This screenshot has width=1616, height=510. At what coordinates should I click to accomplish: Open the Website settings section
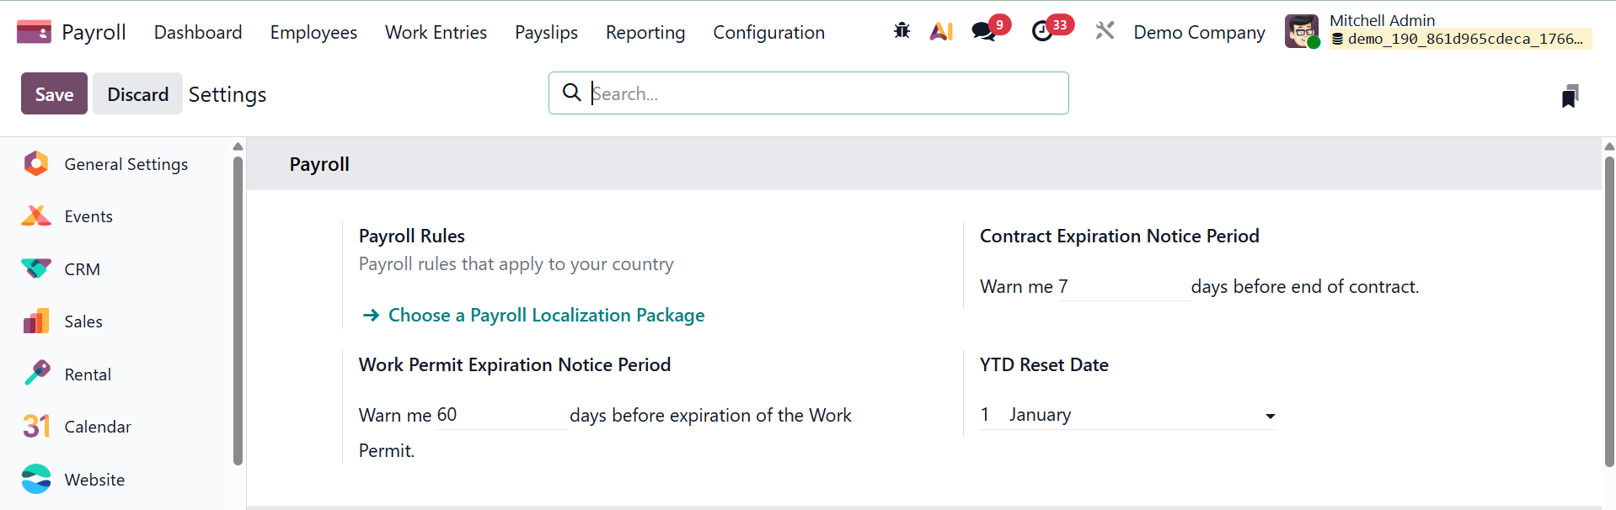[94, 480]
